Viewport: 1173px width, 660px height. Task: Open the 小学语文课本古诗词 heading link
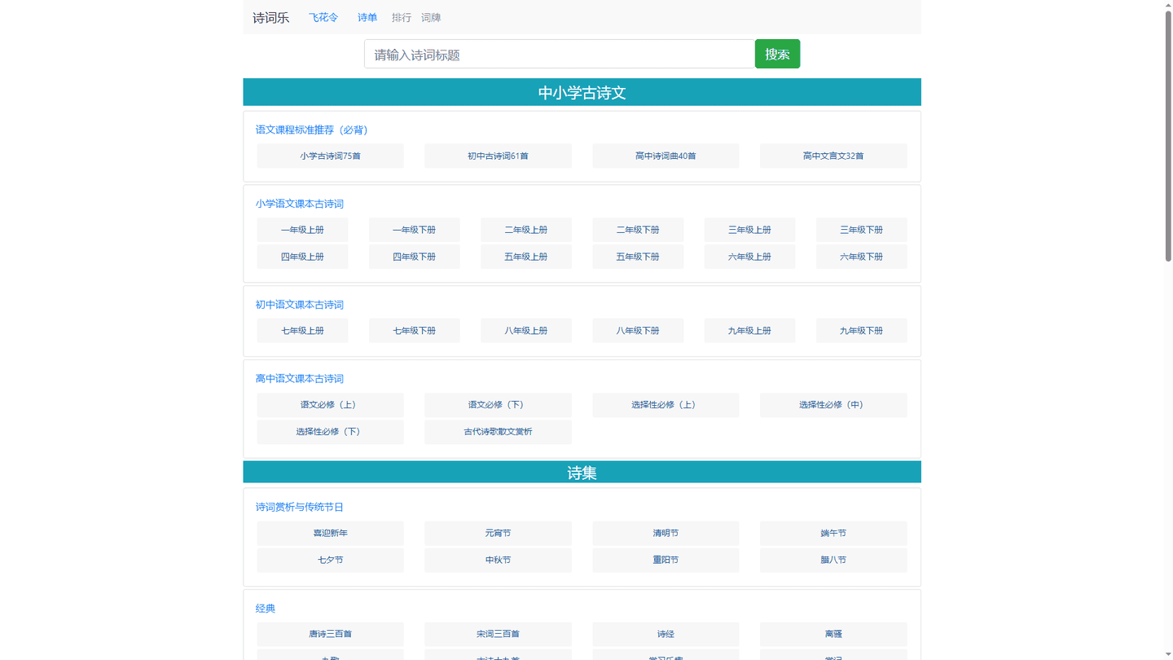pos(300,204)
